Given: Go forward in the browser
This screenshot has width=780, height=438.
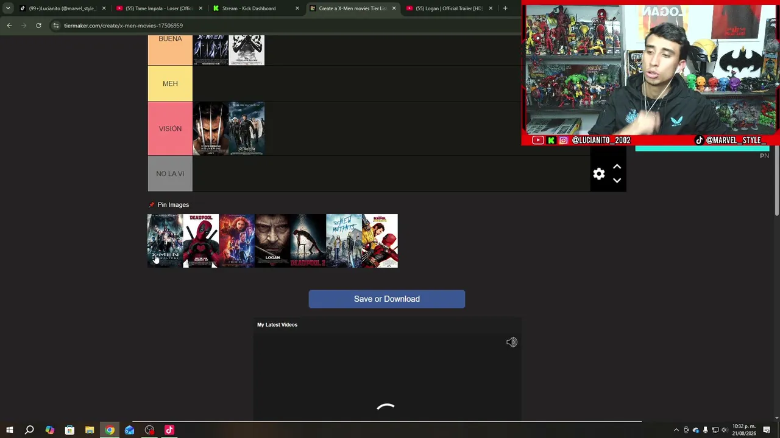Looking at the screenshot, I should [x=24, y=26].
